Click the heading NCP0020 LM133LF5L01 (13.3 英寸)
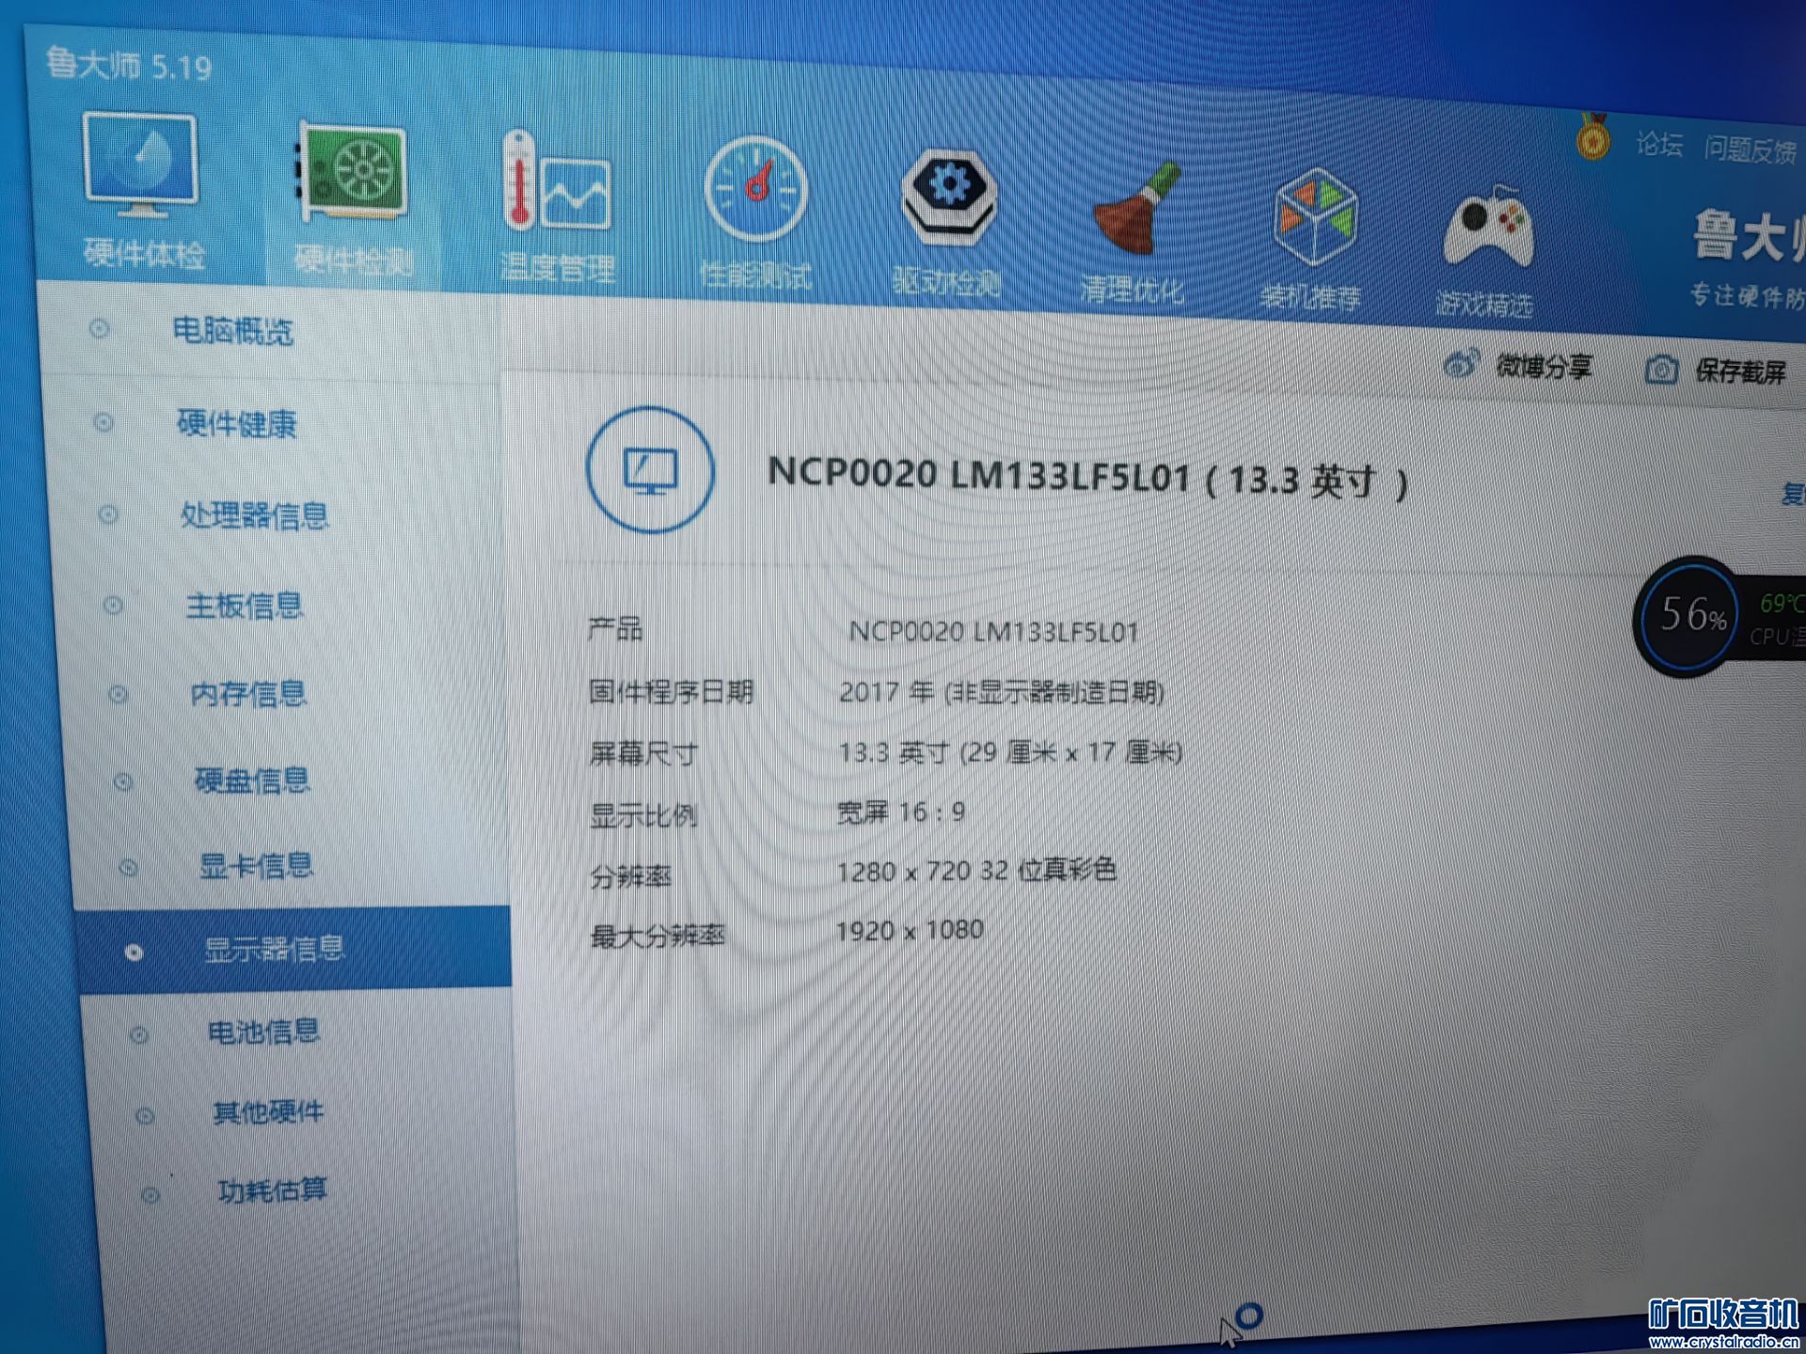1806x1354 pixels. point(1088,478)
